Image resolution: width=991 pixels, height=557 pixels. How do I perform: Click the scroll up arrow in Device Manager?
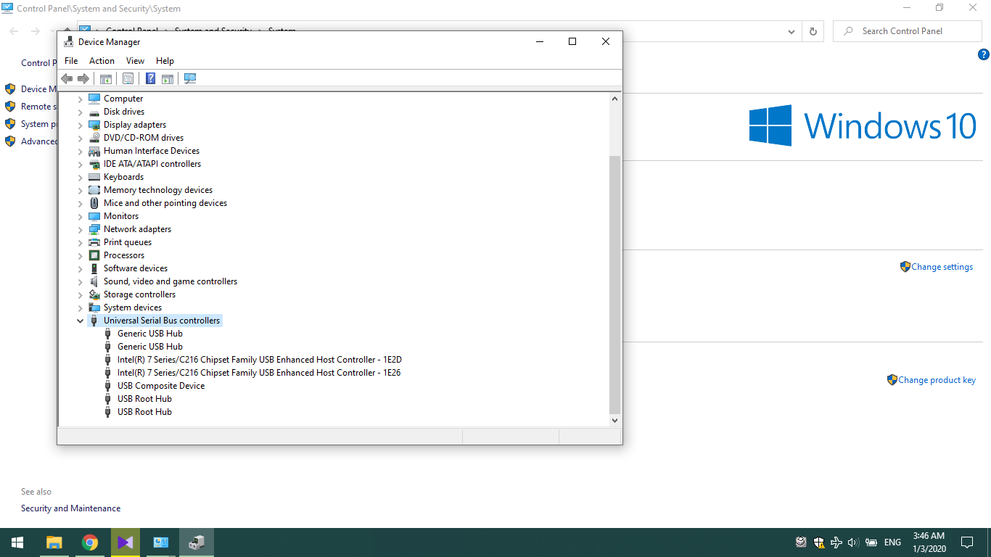[x=614, y=99]
